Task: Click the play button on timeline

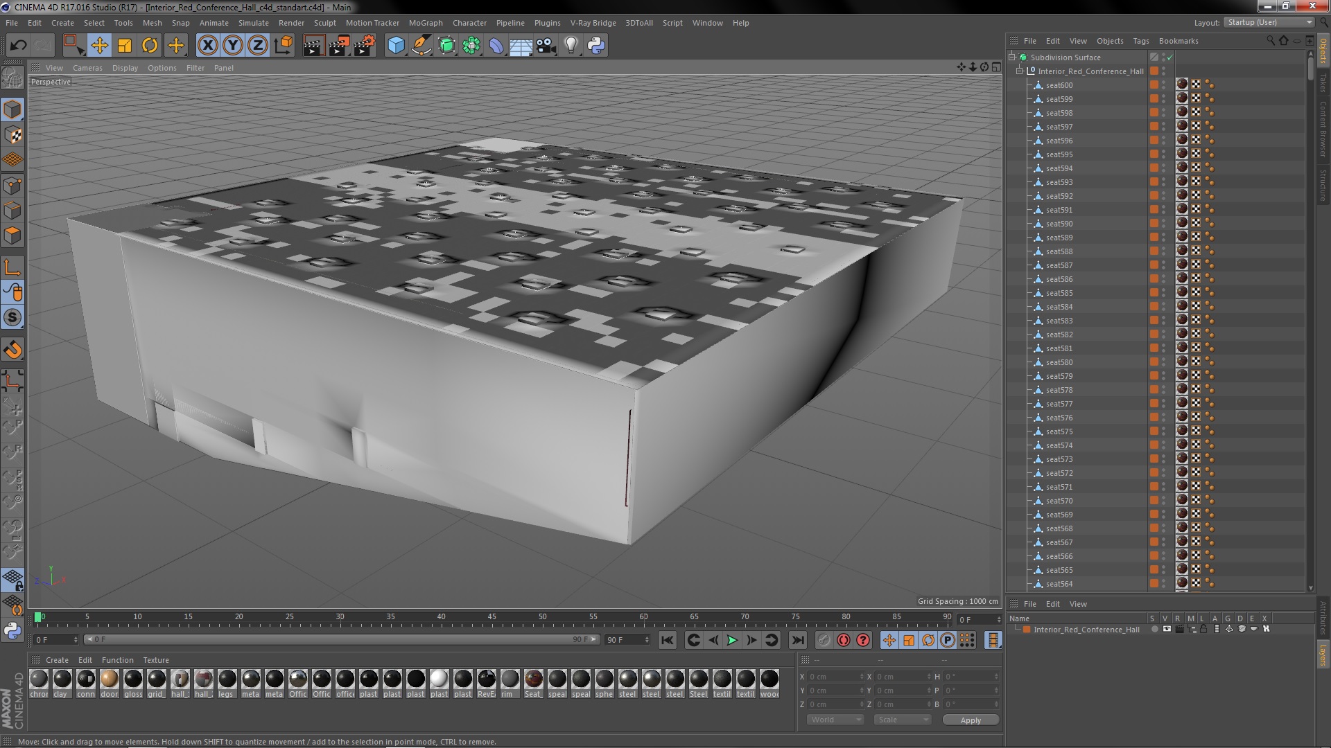Action: pos(732,639)
